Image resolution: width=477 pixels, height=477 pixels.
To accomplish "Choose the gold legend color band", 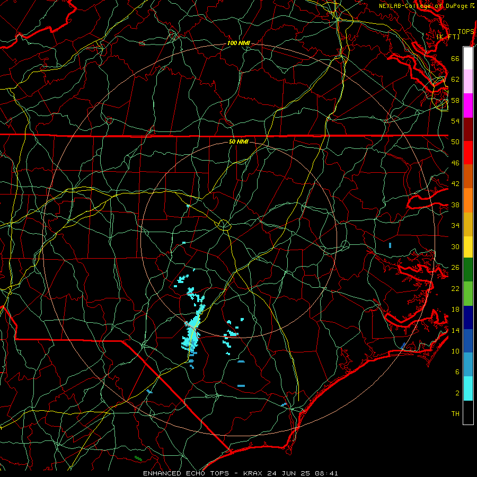I will coord(468,224).
